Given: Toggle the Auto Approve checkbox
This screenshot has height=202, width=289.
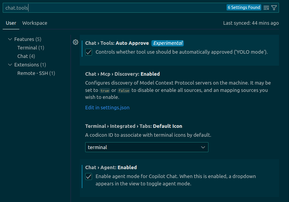Looking at the screenshot, I should [x=89, y=52].
